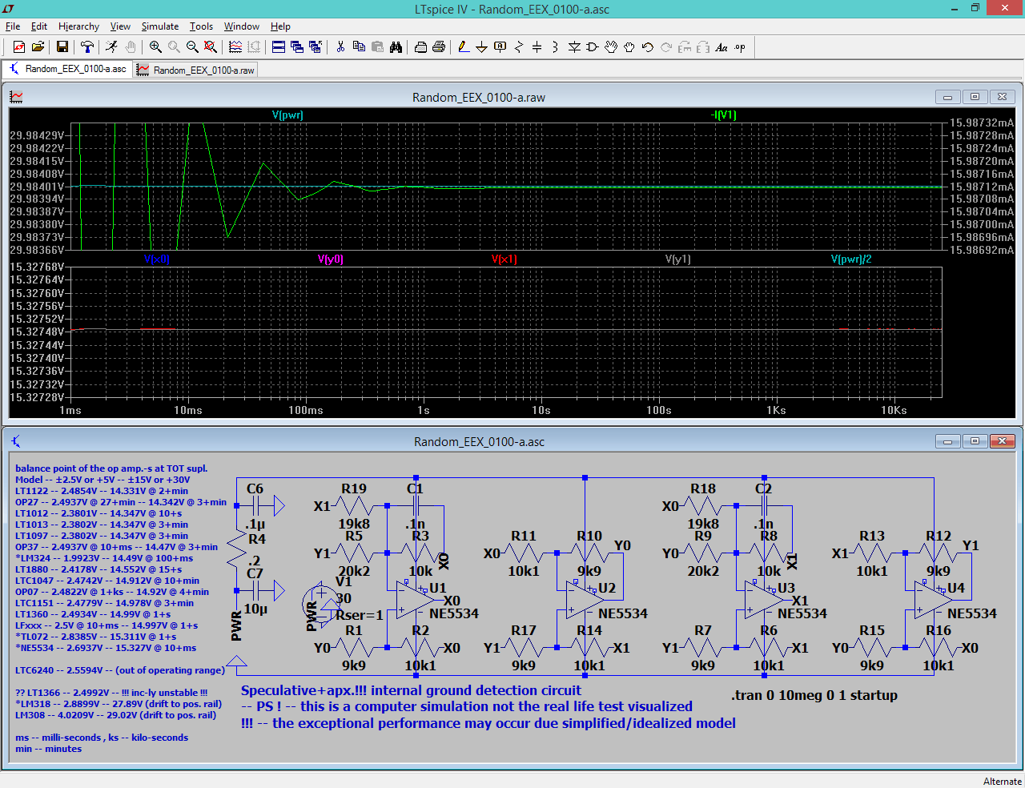Click the Find binoculars icon
The image size is (1025, 788).
396,47
